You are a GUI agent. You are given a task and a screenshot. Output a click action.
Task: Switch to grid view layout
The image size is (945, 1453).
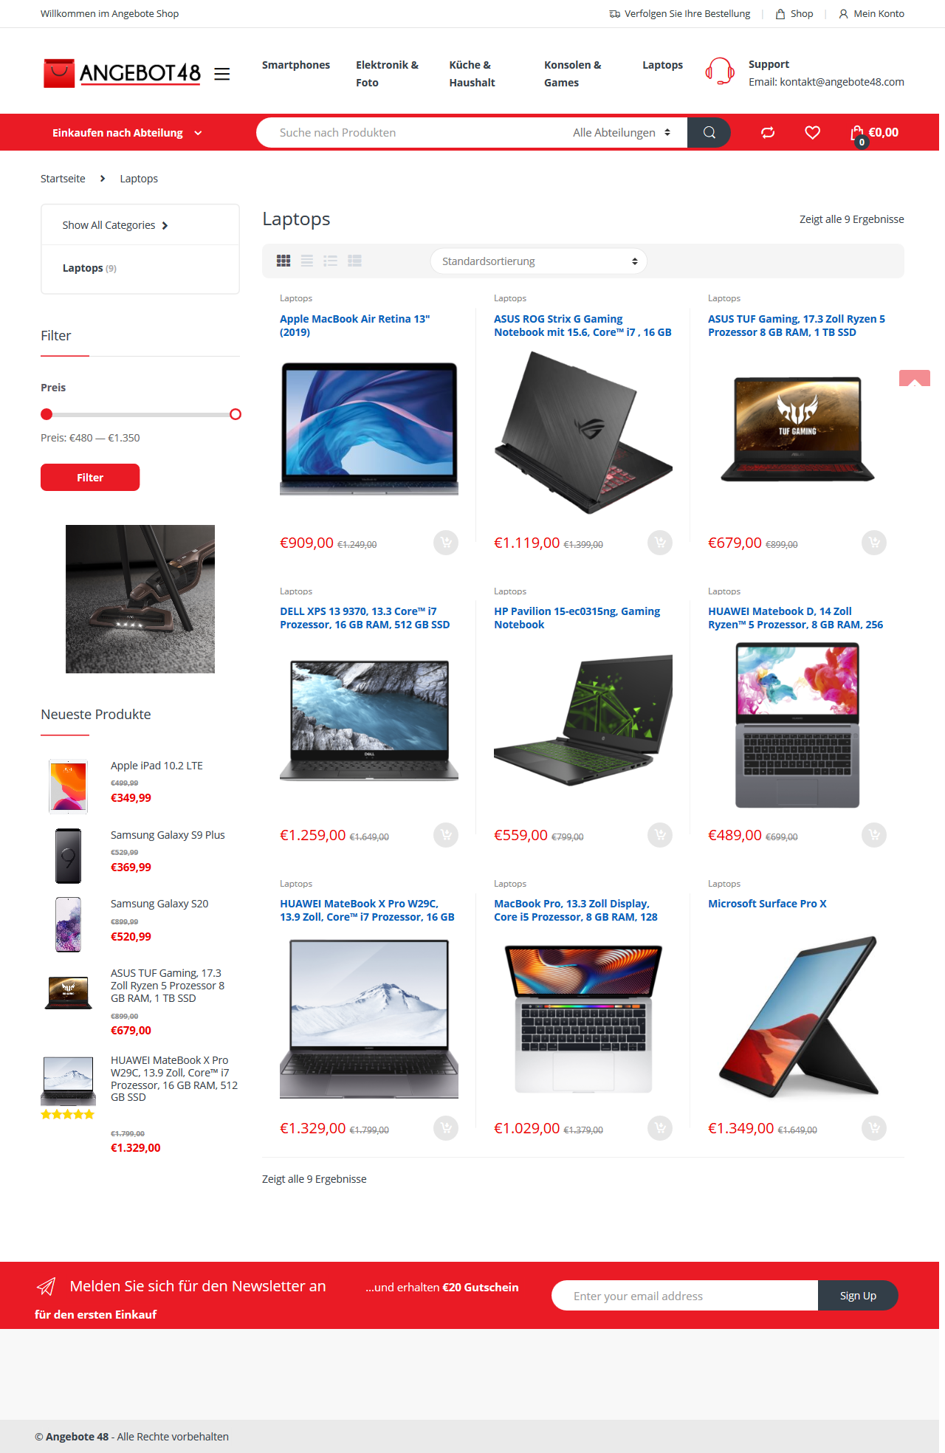(283, 261)
